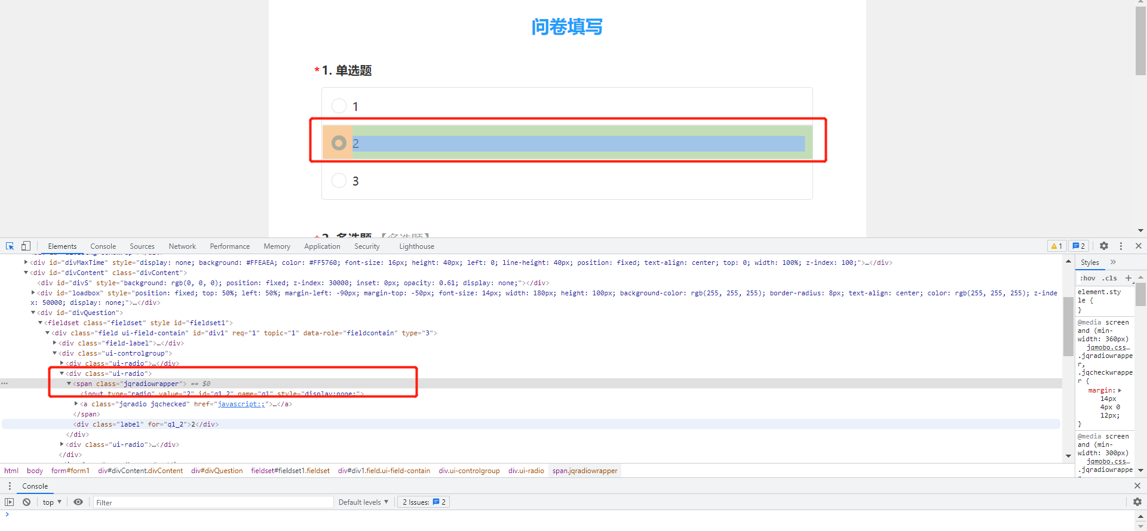1147x531 pixels.
Task: Select the Styles pane tab
Action: point(1090,262)
